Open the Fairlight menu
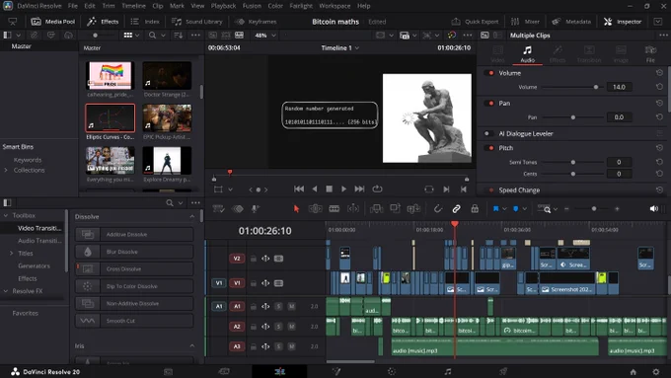Screen dimensions: 671x378 pyautogui.click(x=301, y=6)
